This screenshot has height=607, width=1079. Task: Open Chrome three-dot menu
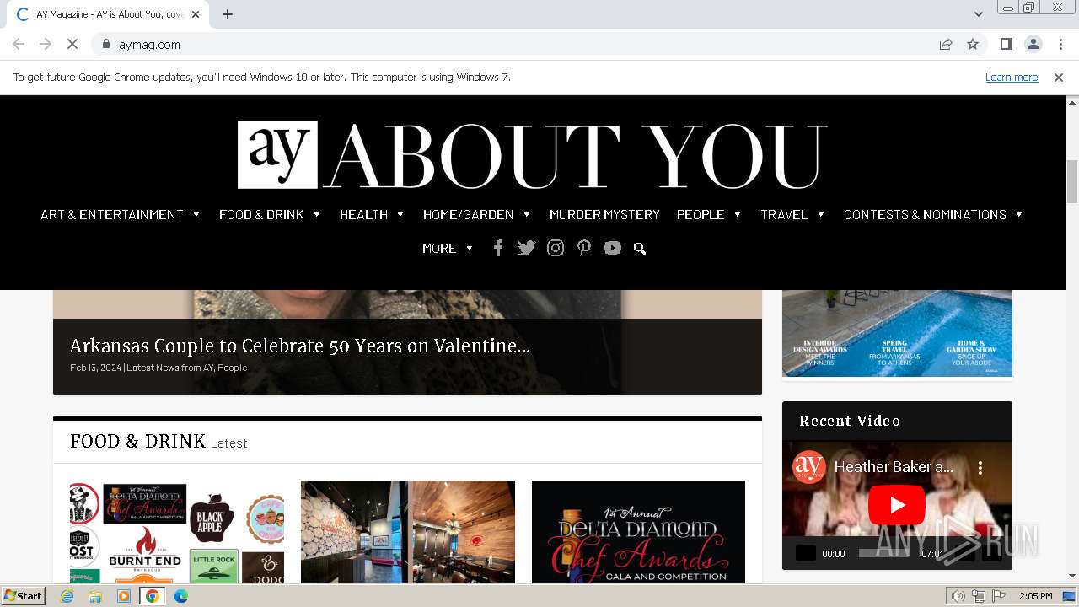1060,44
